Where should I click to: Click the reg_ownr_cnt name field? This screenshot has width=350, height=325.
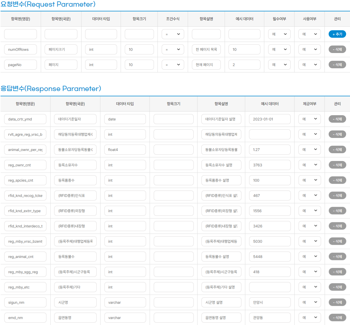(x=25, y=165)
